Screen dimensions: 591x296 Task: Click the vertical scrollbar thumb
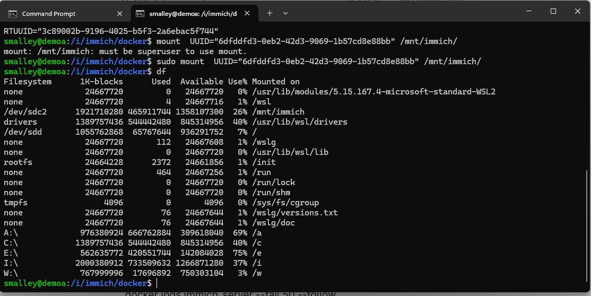pos(587,225)
